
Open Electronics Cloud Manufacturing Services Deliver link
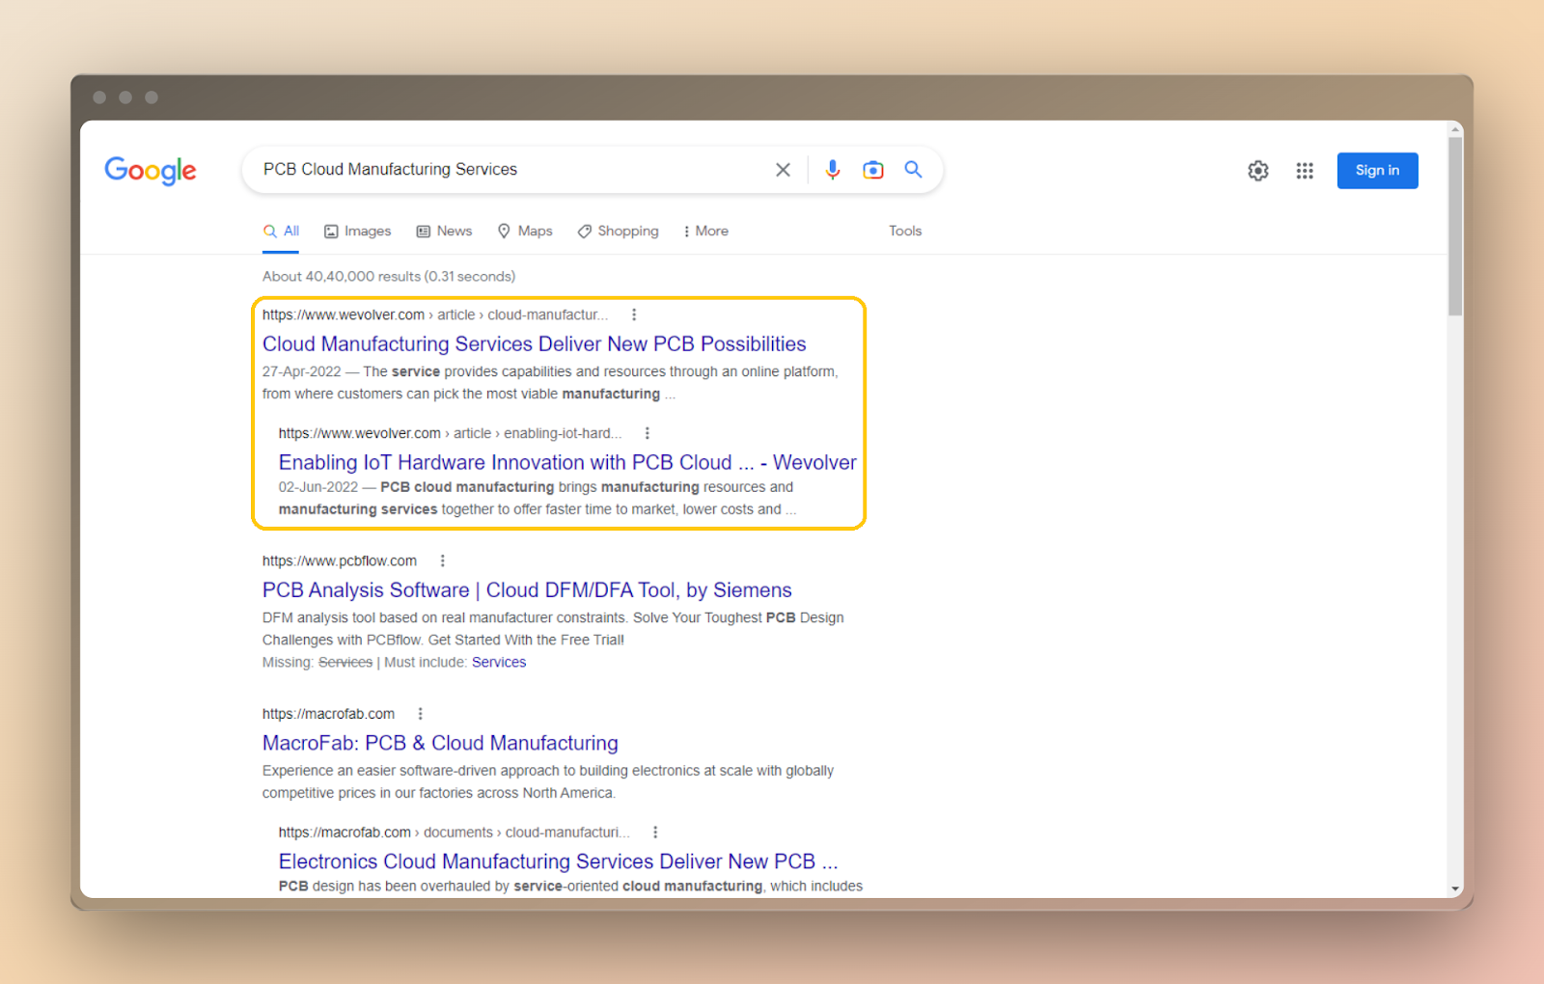558,861
